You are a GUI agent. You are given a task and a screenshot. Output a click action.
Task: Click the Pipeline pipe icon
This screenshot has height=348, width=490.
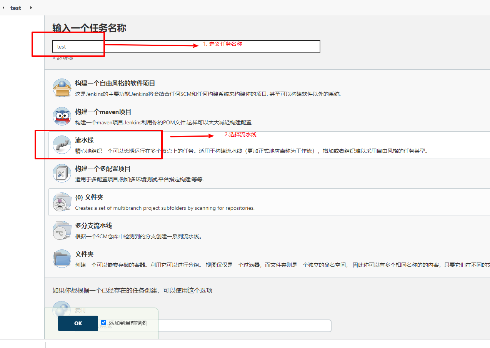62,145
